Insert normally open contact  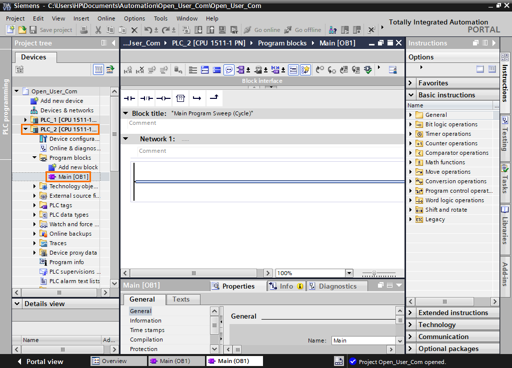(x=129, y=98)
